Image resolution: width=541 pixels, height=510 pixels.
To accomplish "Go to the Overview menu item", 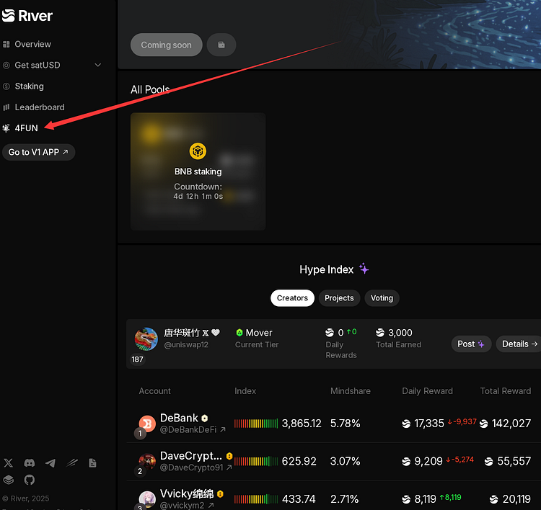I will point(32,44).
